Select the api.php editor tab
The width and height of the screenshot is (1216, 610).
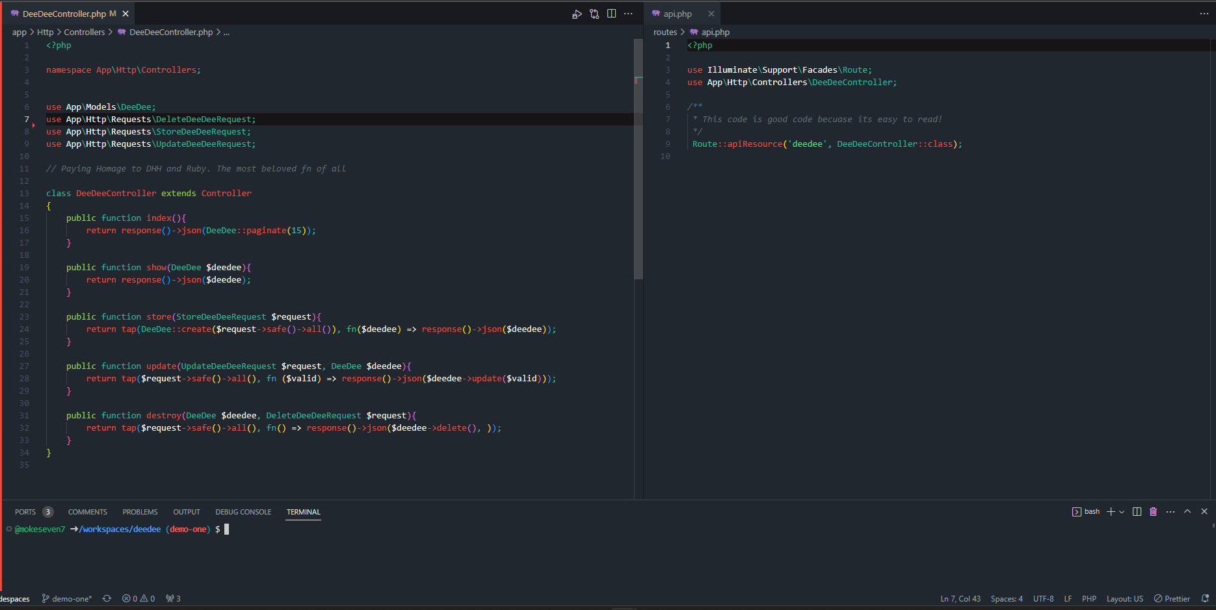(677, 14)
